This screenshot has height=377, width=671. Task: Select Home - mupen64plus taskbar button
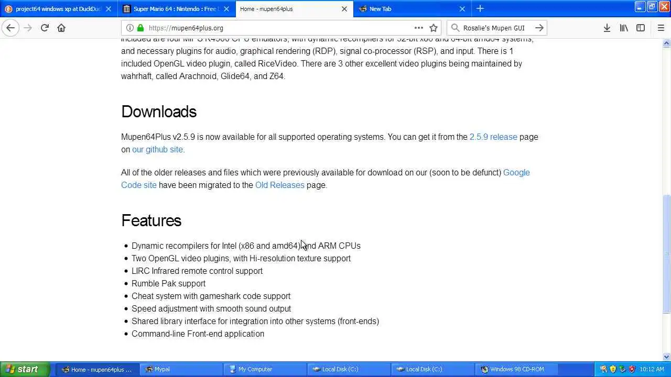pyautogui.click(x=97, y=369)
